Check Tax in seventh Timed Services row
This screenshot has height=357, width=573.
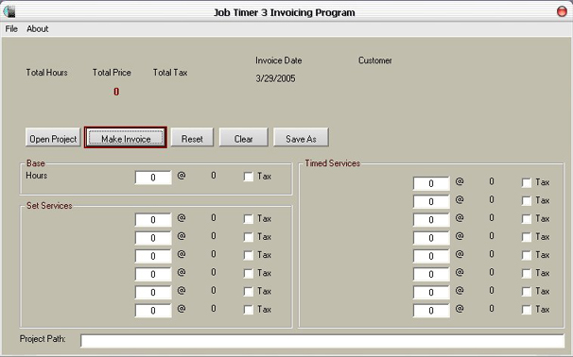[x=527, y=292]
